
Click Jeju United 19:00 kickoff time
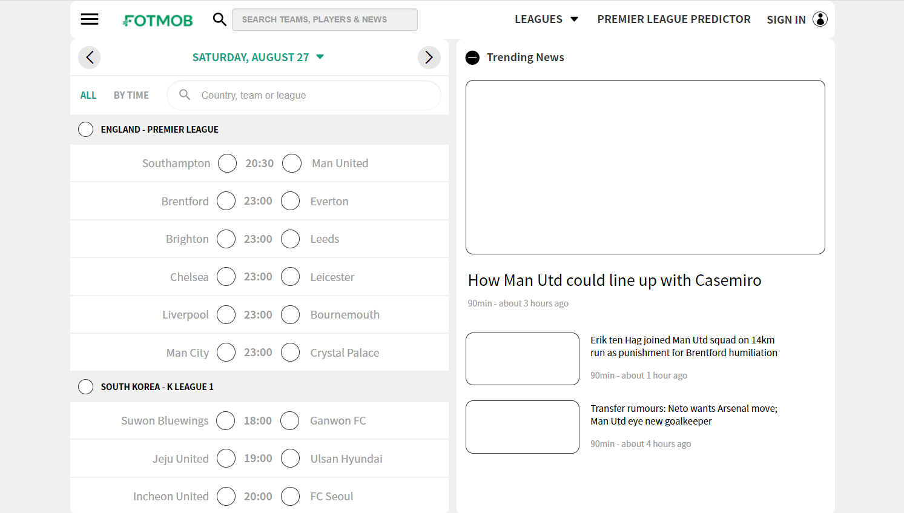pyautogui.click(x=258, y=458)
